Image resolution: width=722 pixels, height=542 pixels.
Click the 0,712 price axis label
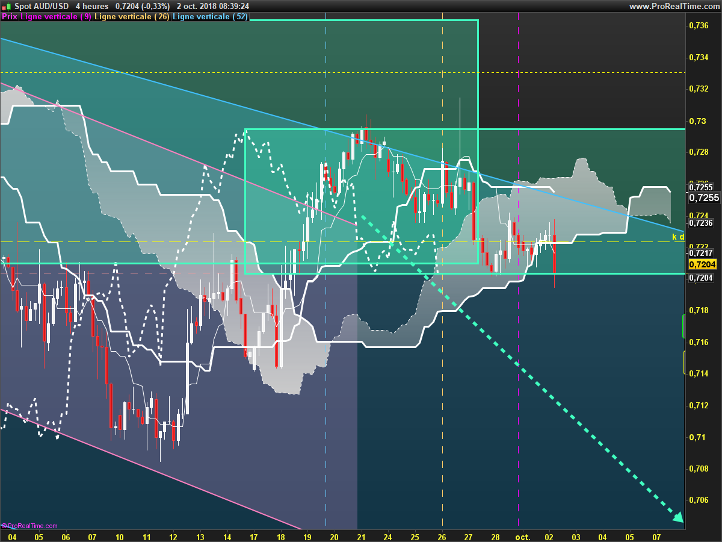698,405
